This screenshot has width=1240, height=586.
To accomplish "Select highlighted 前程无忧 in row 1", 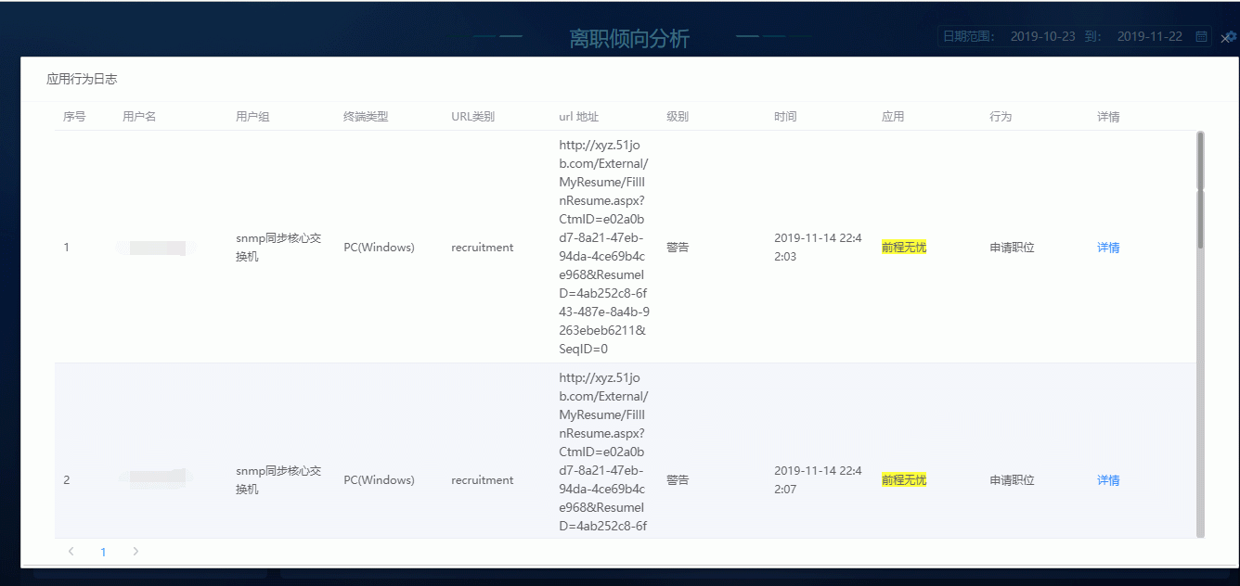I will click(x=904, y=248).
